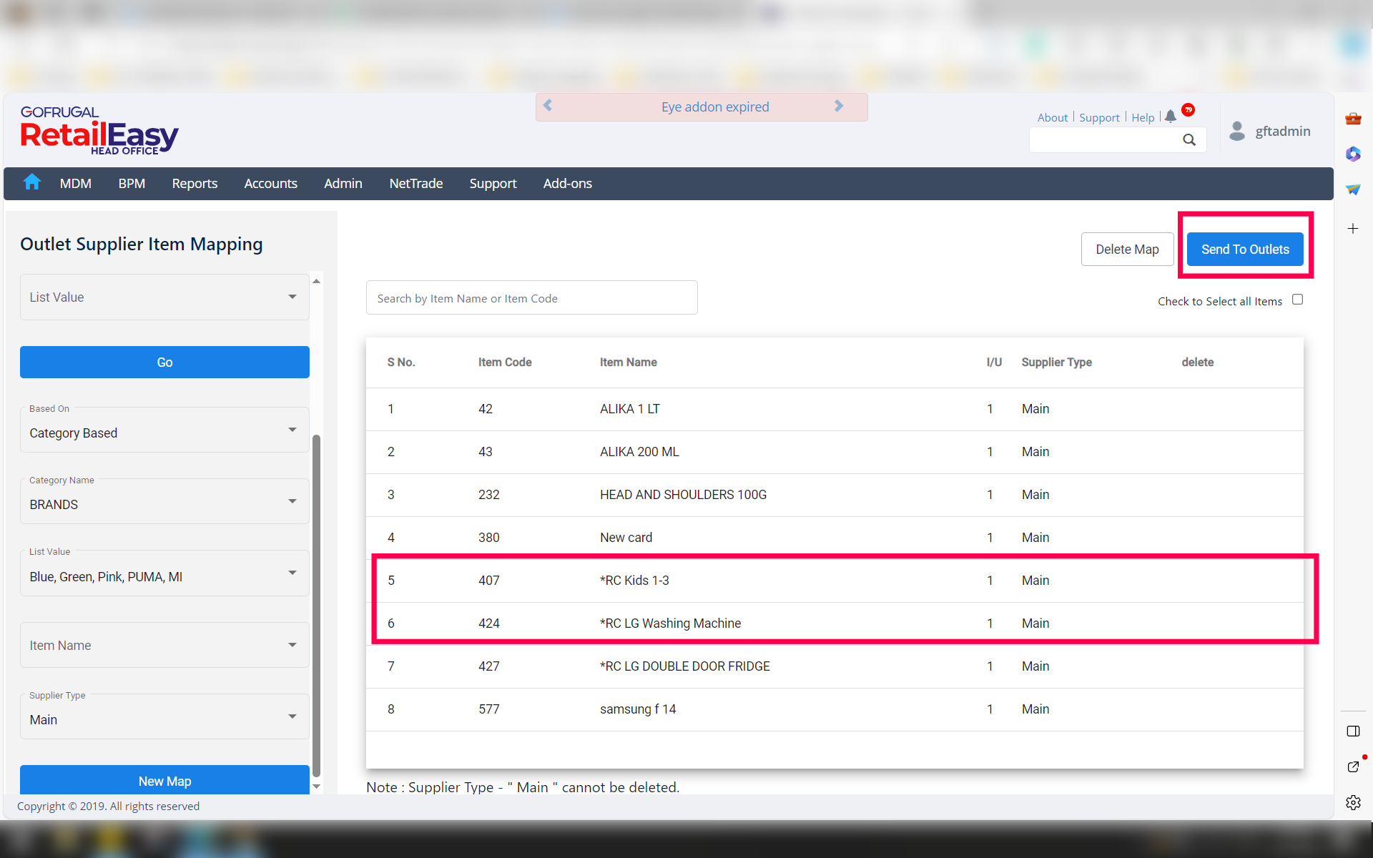Click the home icon in navigation bar

(x=31, y=182)
